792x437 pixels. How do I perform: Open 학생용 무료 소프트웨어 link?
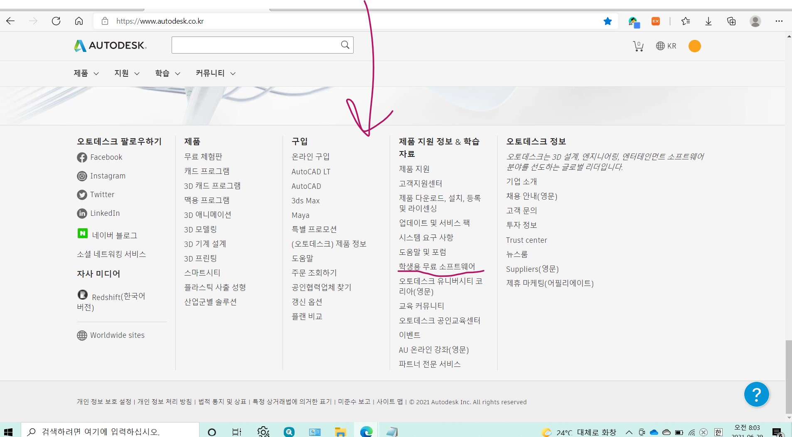[437, 266]
